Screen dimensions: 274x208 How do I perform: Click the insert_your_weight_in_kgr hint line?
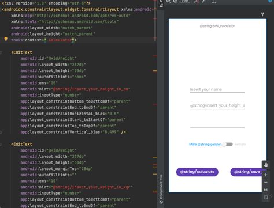pyautogui.click(x=76, y=187)
